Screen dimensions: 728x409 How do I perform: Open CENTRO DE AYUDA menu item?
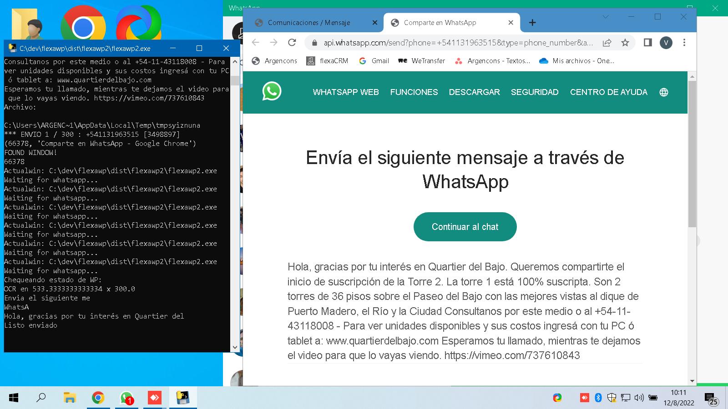[x=609, y=92]
